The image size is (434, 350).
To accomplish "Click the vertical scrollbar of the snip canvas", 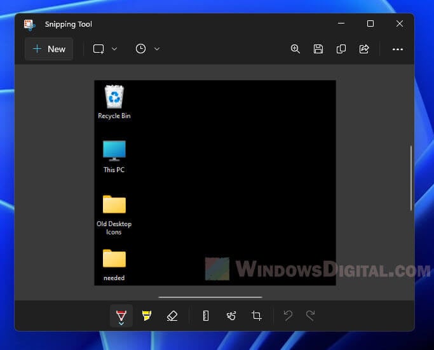I will 411,178.
